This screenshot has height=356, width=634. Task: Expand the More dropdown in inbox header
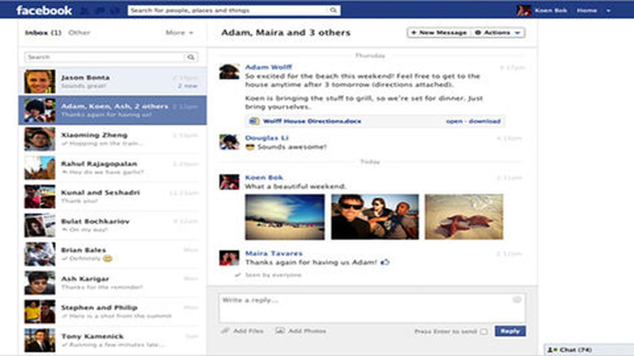179,33
